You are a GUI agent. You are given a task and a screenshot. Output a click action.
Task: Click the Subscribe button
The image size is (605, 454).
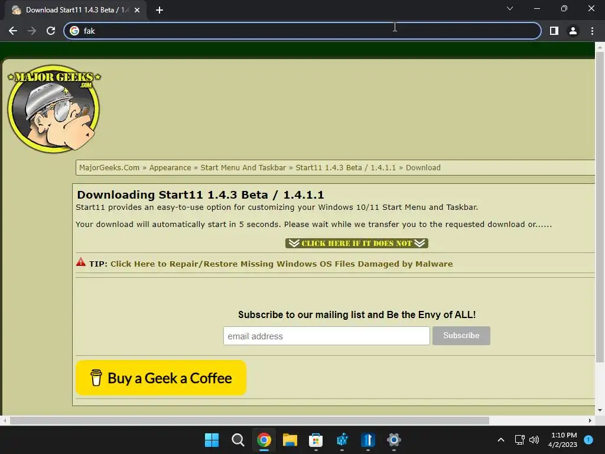(461, 336)
